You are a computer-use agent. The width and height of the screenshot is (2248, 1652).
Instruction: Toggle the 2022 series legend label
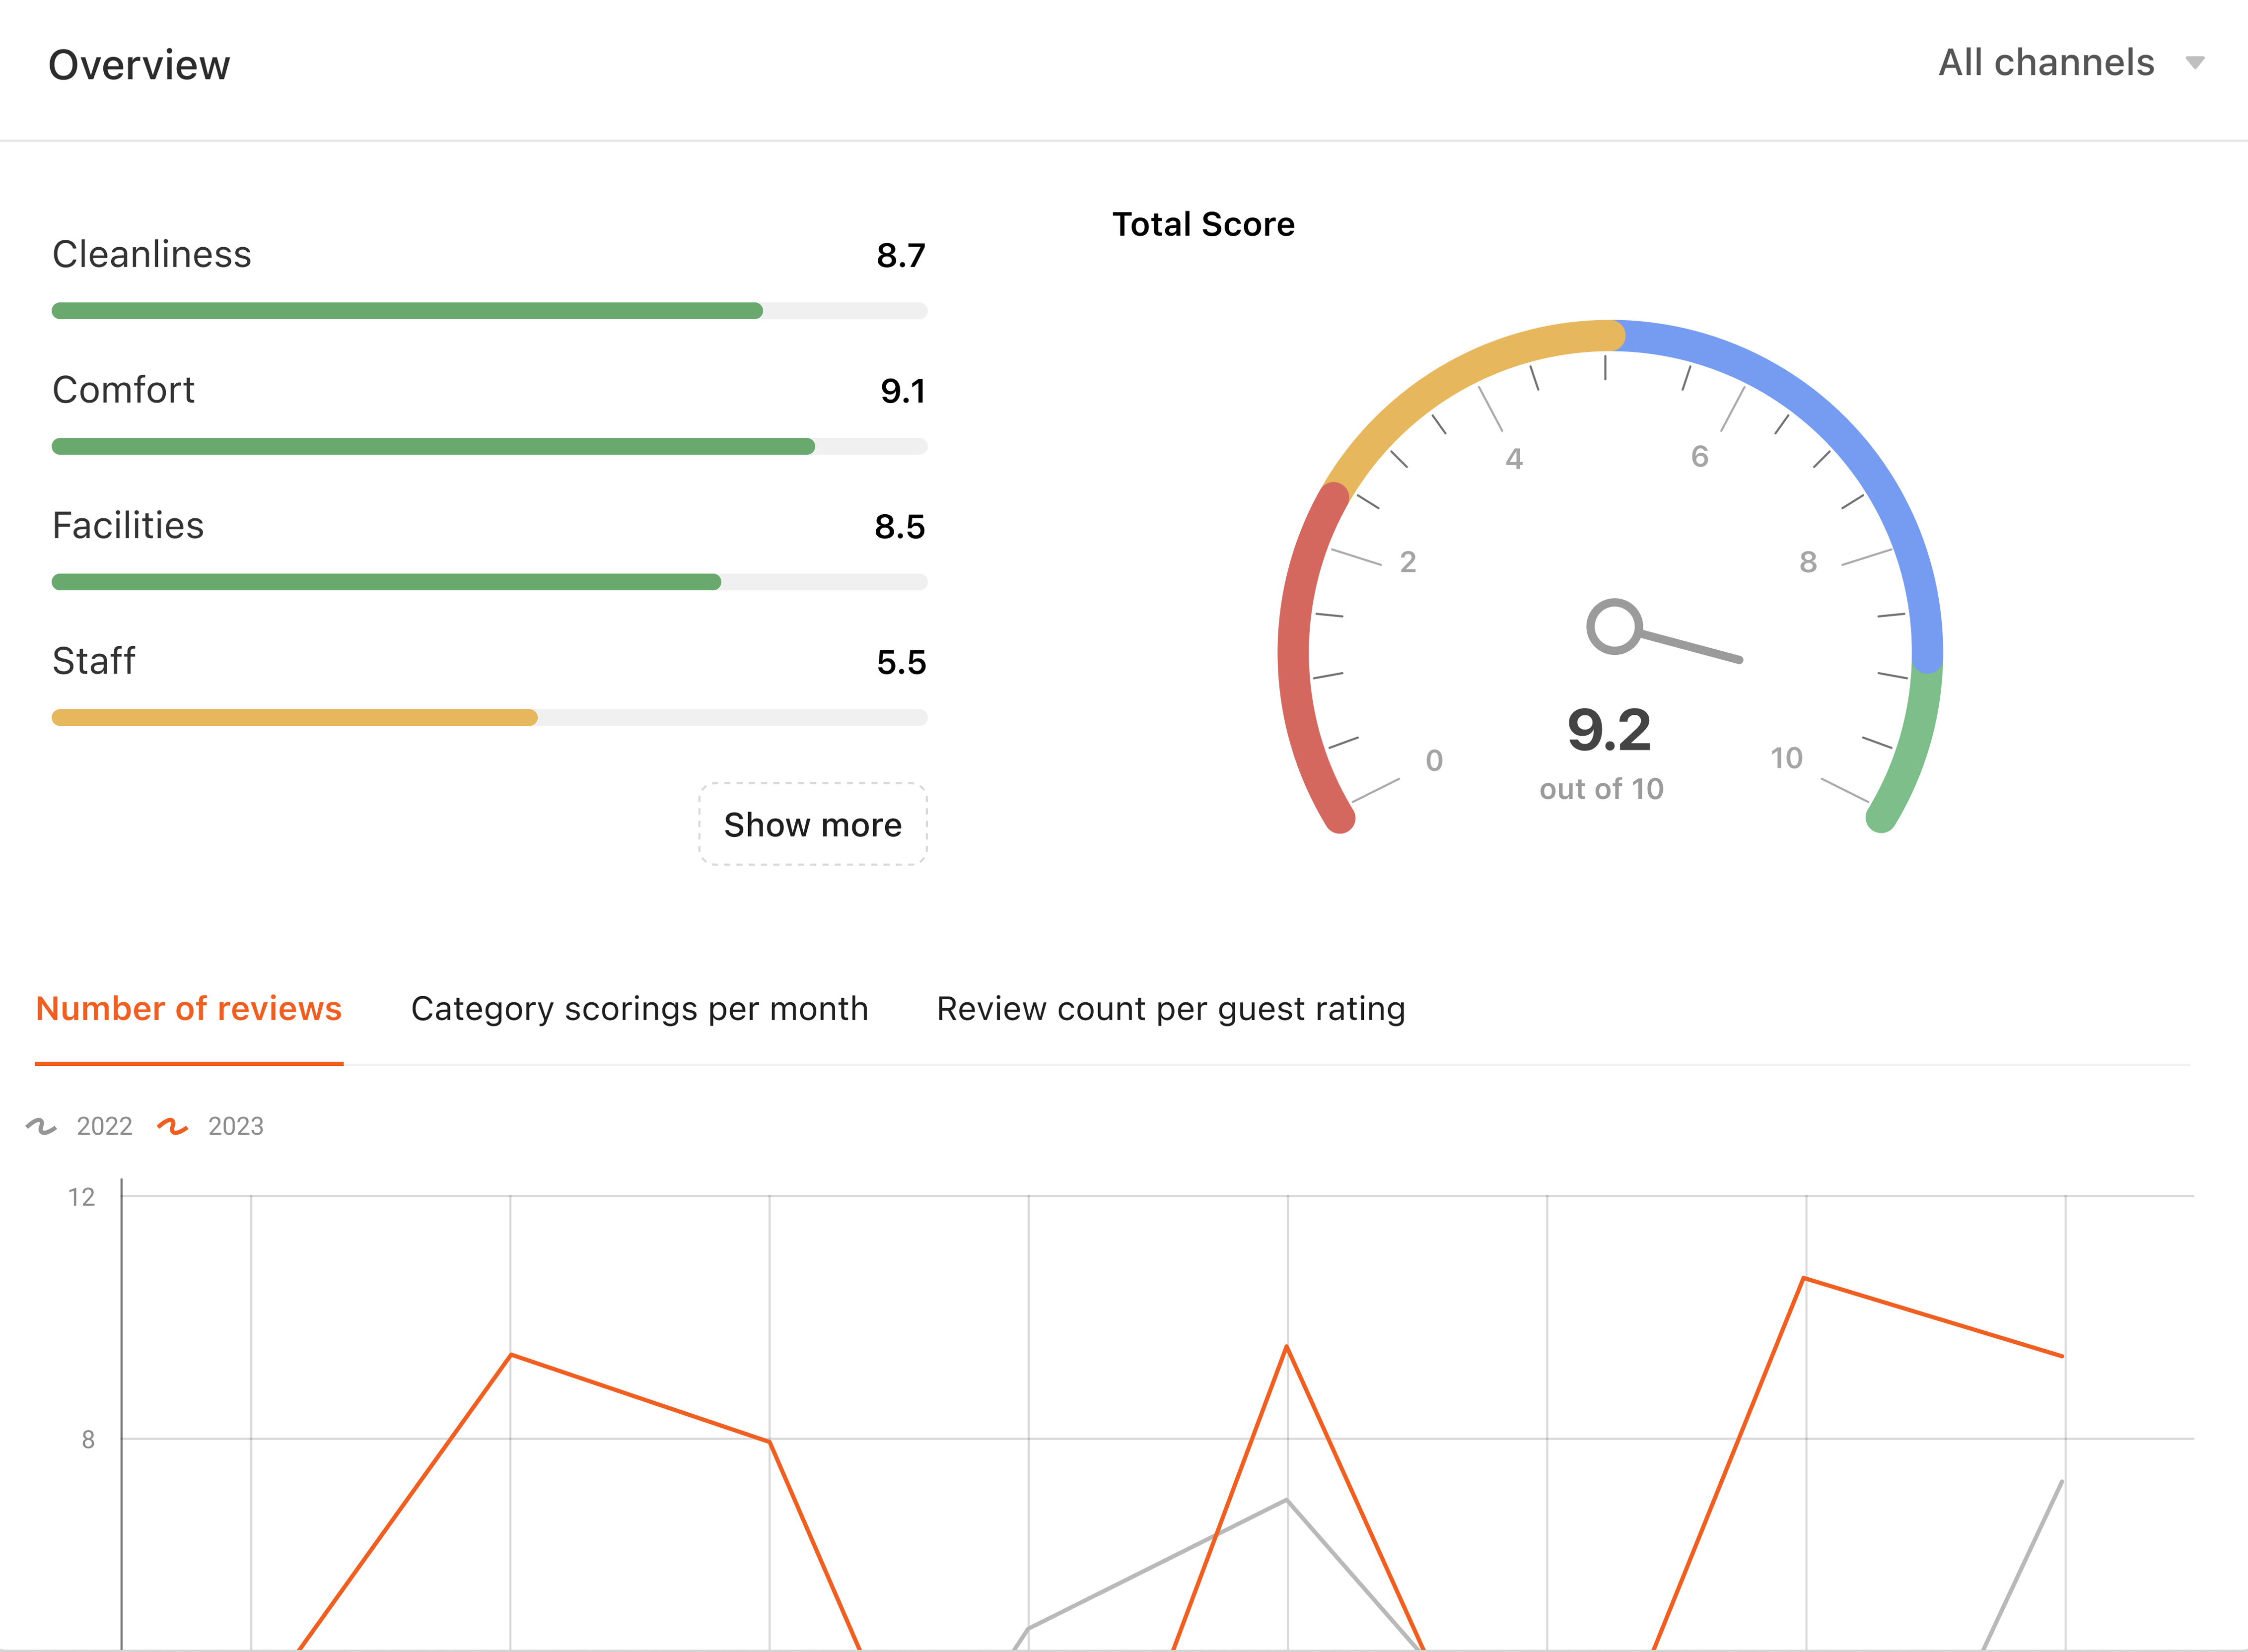point(104,1126)
